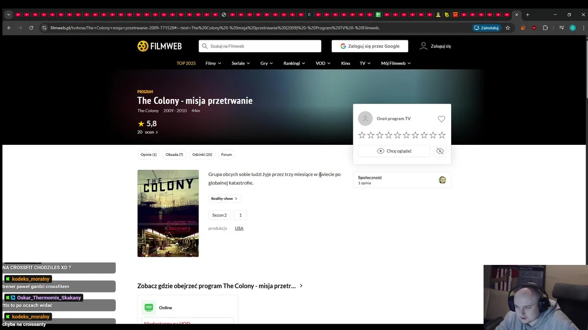Toggle Chcę oglądać watchlist button

(x=394, y=151)
